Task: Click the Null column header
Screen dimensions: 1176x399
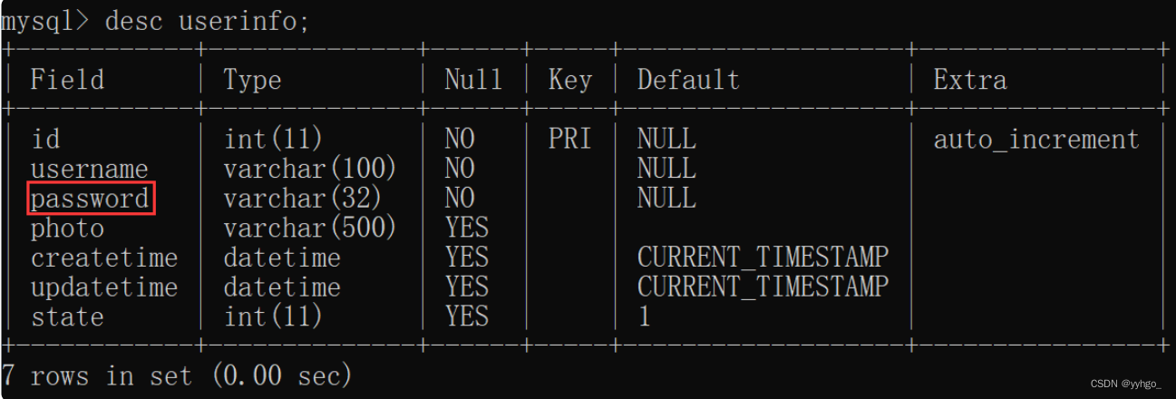Action: [473, 80]
